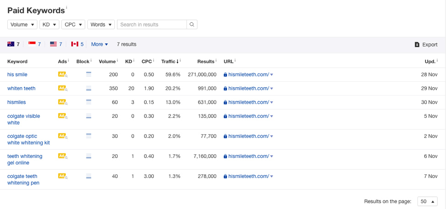Image resolution: width=446 pixels, height=209 pixels.
Task: Expand URL dropdown arrow for 'hismiles'
Action: [x=272, y=102]
